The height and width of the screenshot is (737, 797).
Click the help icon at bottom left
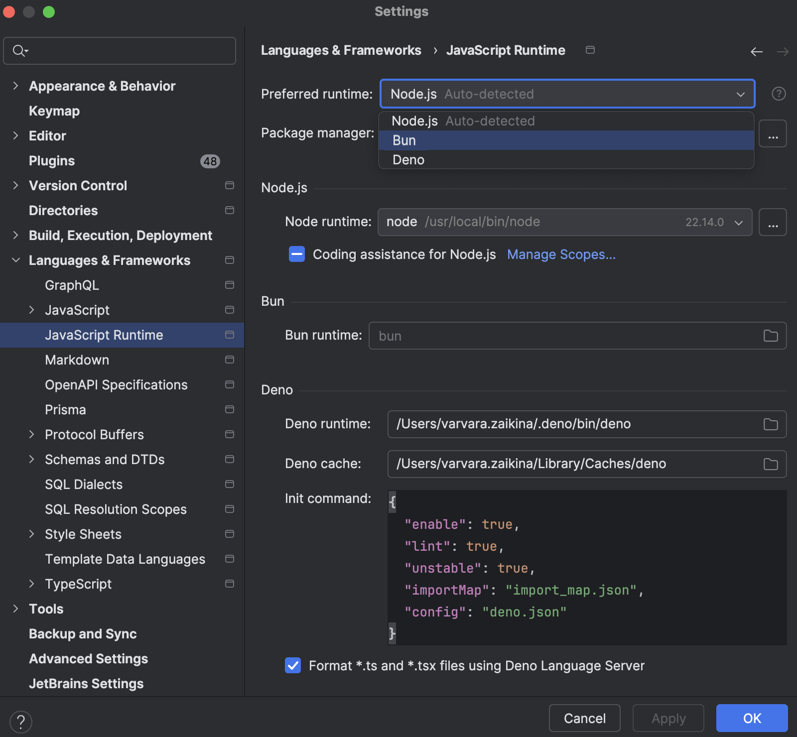click(21, 721)
